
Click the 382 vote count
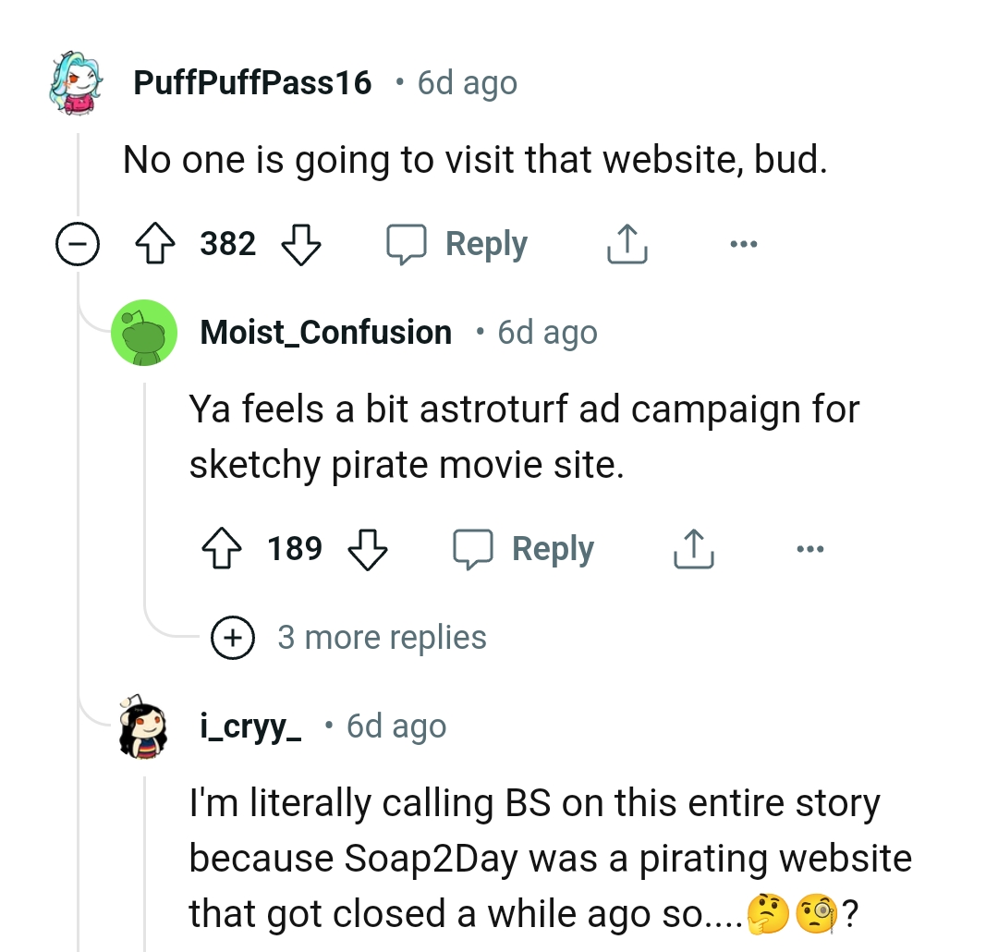pyautogui.click(x=229, y=243)
